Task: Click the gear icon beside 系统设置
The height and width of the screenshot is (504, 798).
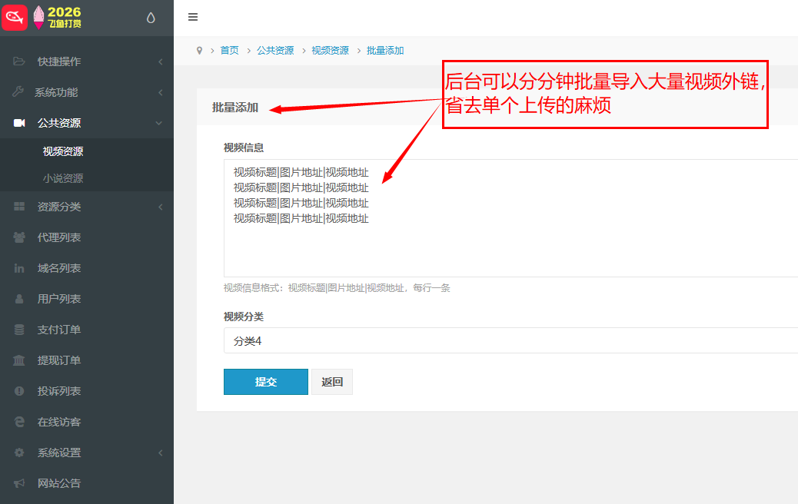Action: (19, 453)
